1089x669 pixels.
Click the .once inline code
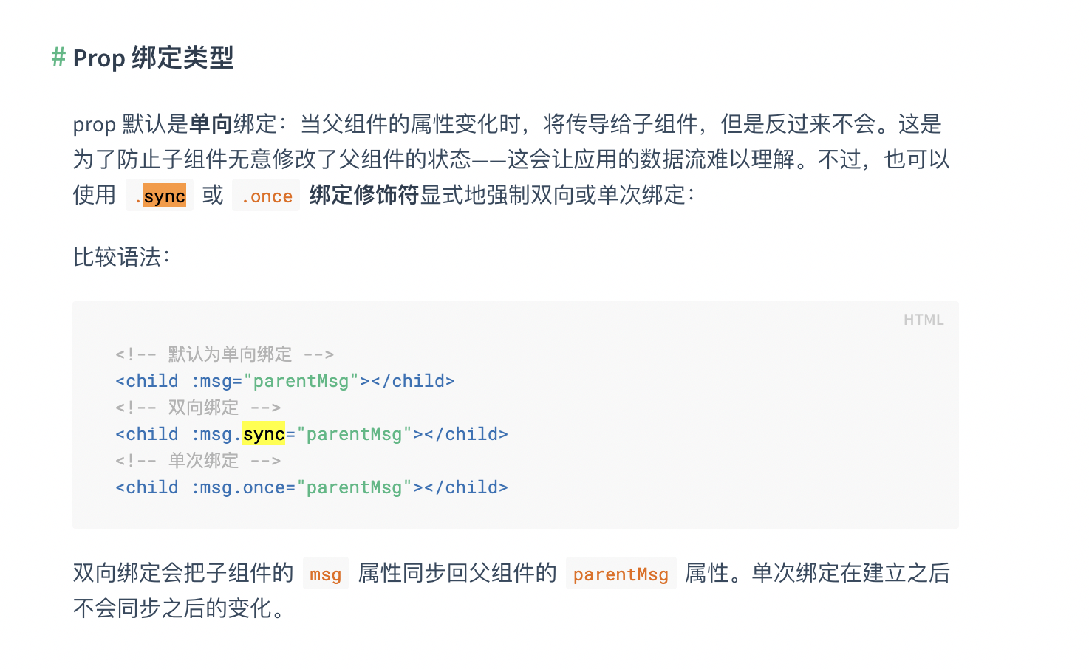click(266, 196)
